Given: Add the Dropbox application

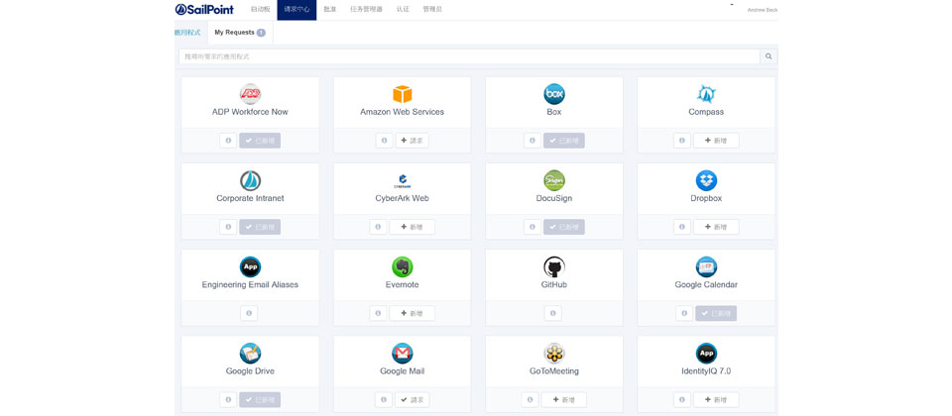Looking at the screenshot, I should [x=716, y=227].
